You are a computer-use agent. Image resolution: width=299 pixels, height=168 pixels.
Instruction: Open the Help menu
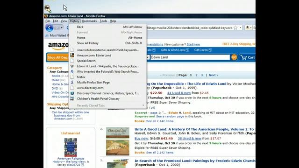tap(113, 21)
